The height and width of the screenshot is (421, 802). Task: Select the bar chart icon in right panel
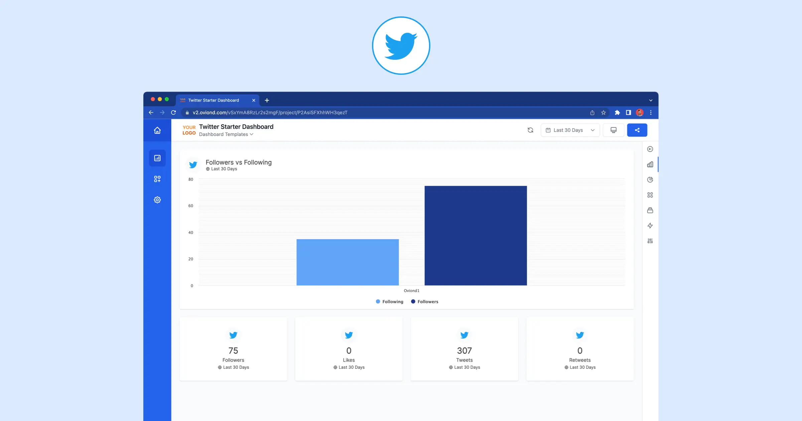pos(650,164)
